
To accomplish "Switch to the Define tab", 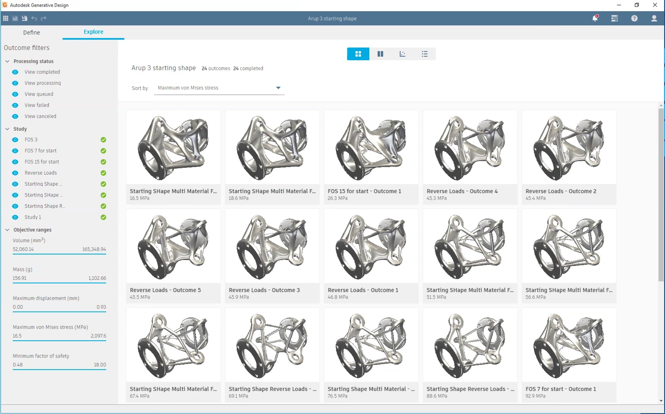I will [x=32, y=32].
